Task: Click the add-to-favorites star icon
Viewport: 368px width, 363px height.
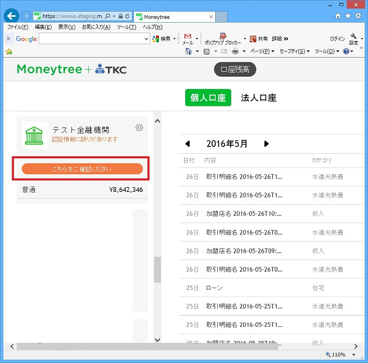Action: [9, 52]
